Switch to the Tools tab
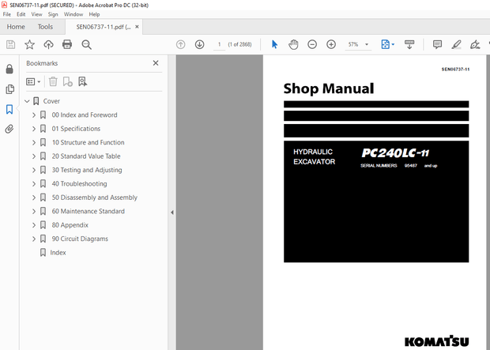 tap(45, 27)
